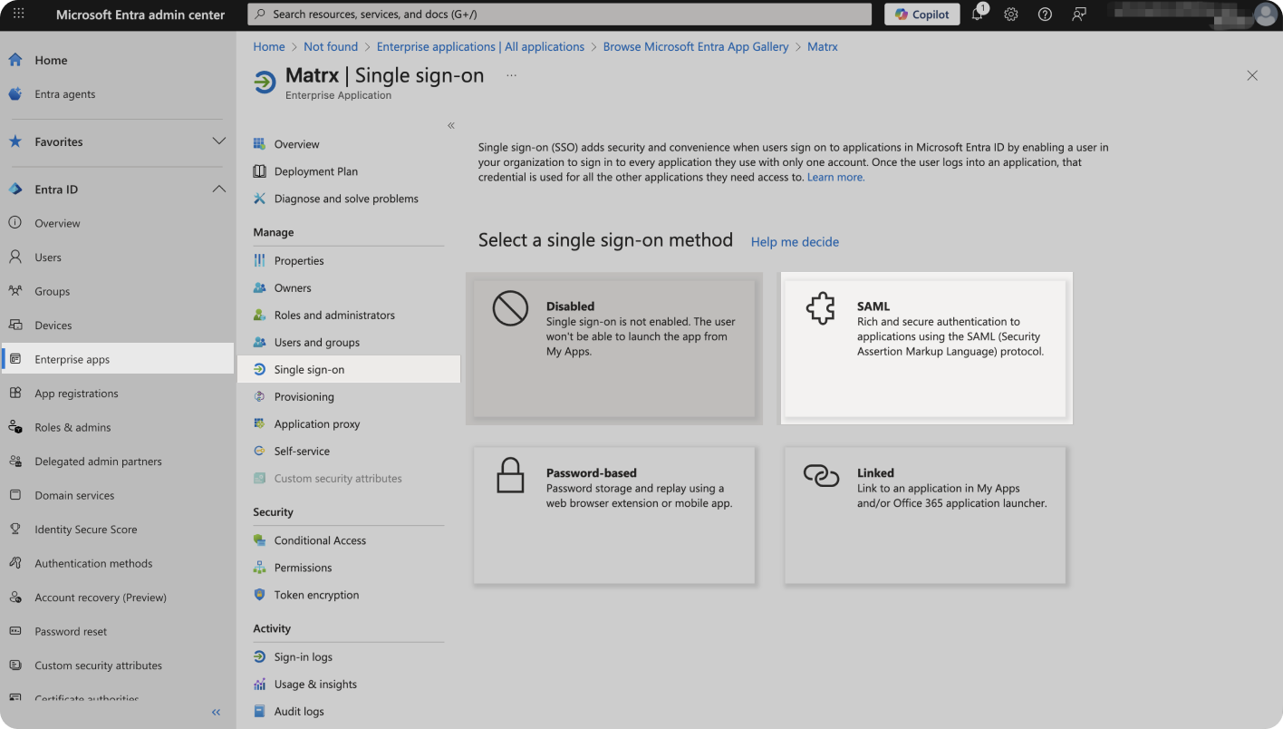This screenshot has height=729, width=1283.
Task: Open the settings gear icon
Action: 1011,15
